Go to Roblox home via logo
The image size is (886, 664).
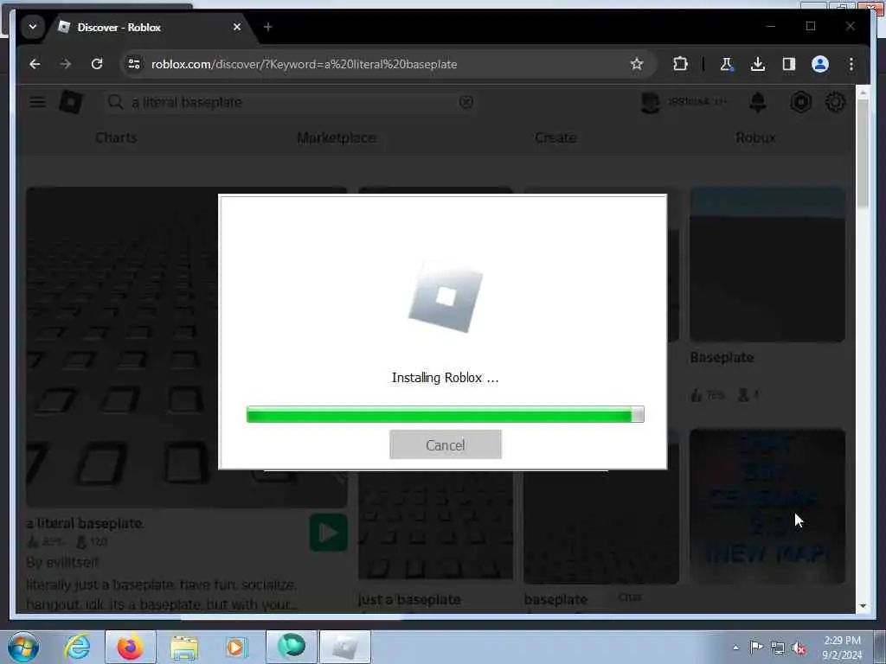pos(71,102)
